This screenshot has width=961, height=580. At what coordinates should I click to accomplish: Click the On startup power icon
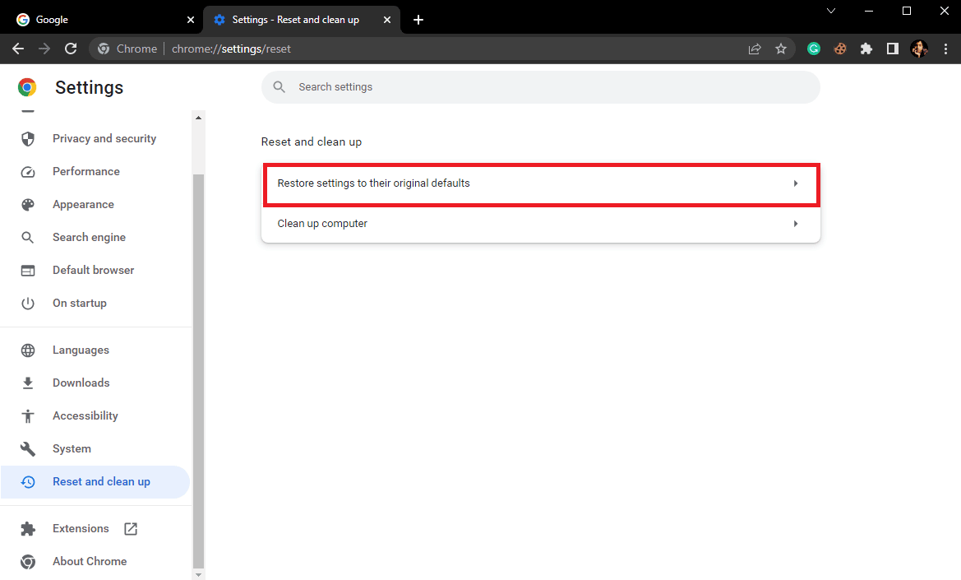pyautogui.click(x=28, y=303)
